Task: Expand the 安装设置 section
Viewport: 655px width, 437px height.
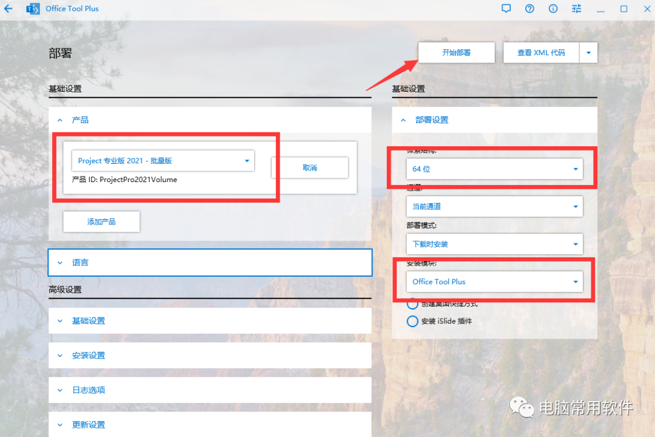Action: 210,356
